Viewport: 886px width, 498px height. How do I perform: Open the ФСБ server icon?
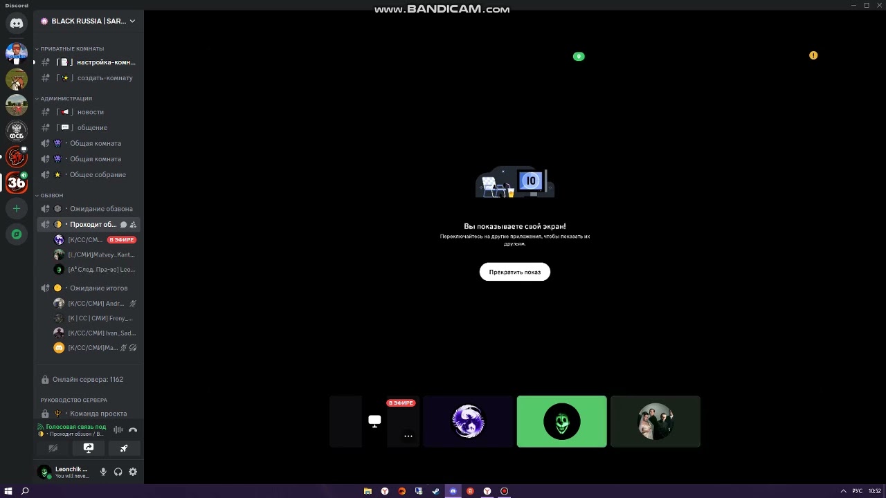[x=17, y=130]
